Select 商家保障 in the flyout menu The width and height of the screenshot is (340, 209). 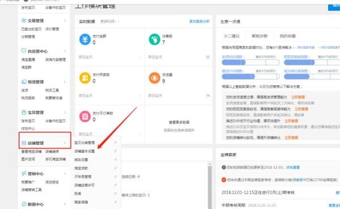81,202
